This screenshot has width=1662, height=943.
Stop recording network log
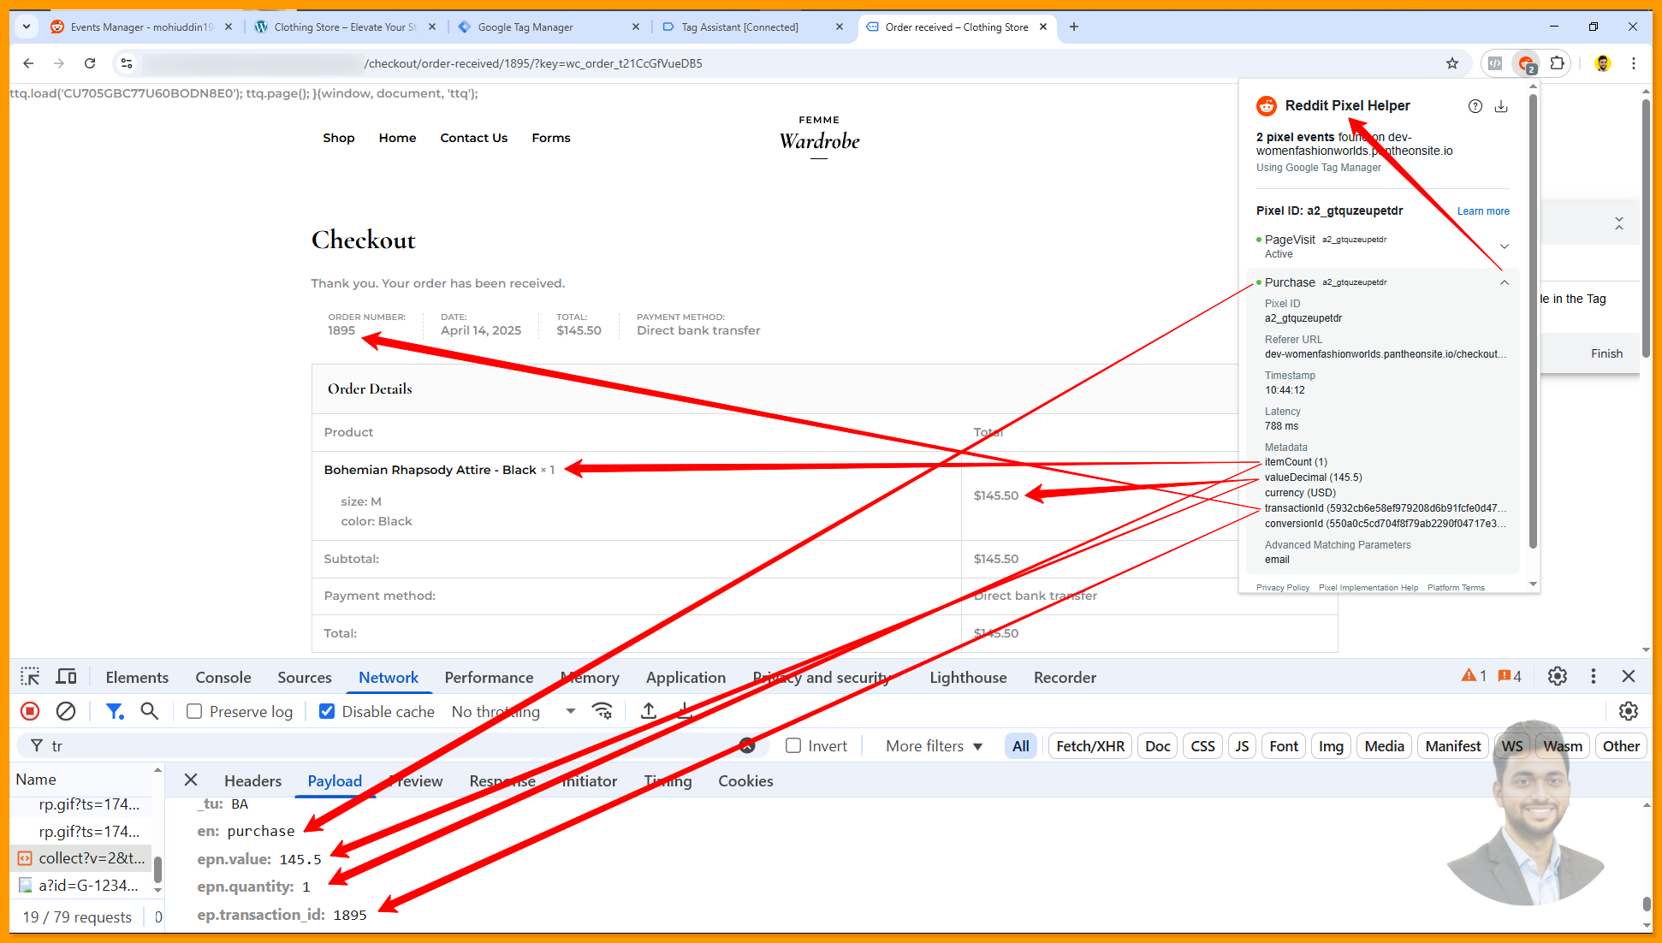[x=30, y=711]
